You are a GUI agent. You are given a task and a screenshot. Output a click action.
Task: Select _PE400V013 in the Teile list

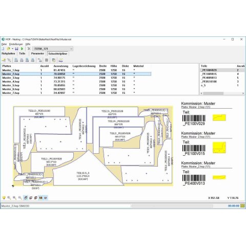(x=222, y=78)
